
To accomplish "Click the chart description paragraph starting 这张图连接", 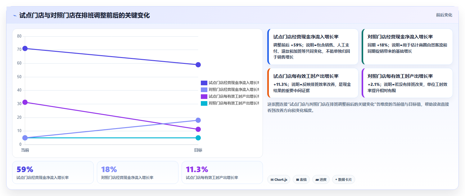I will point(358,107).
